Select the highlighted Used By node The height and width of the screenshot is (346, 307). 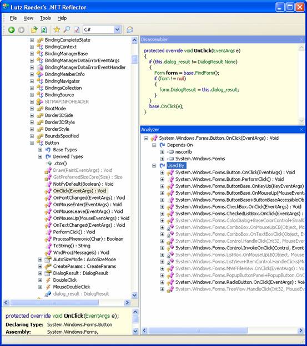[x=177, y=165]
